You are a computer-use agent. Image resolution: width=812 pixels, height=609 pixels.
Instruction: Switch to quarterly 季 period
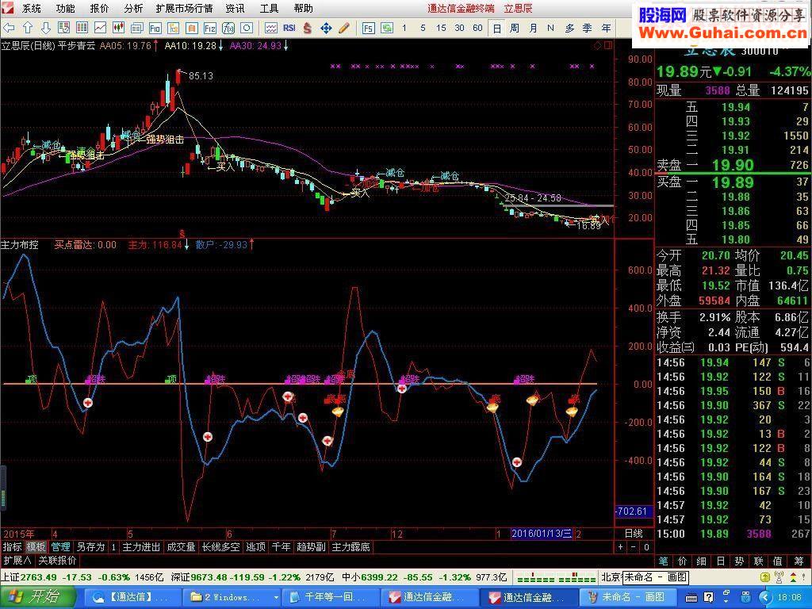coord(588,29)
